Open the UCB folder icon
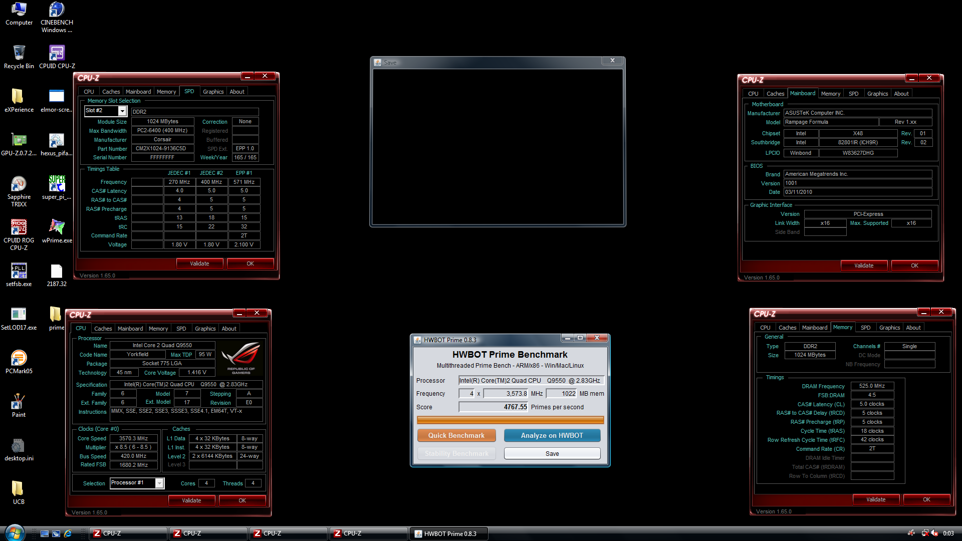The height and width of the screenshot is (541, 962). pos(19,492)
